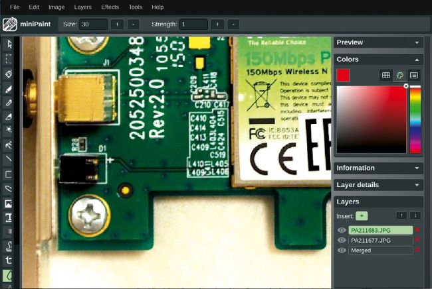Expand the Information panel
The height and width of the screenshot is (289, 432).
coord(417,168)
